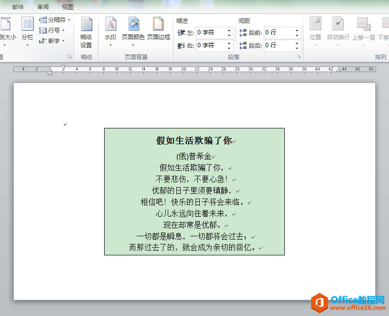Open the 段落 paragraph dialog launcher
The image size is (389, 316).
[299, 57]
